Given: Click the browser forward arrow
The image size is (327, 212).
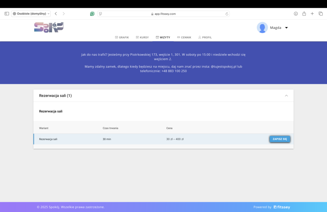Looking at the screenshot, I should click(x=64, y=14).
